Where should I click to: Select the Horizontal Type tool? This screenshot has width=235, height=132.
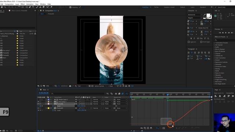pyautogui.click(x=33, y=7)
